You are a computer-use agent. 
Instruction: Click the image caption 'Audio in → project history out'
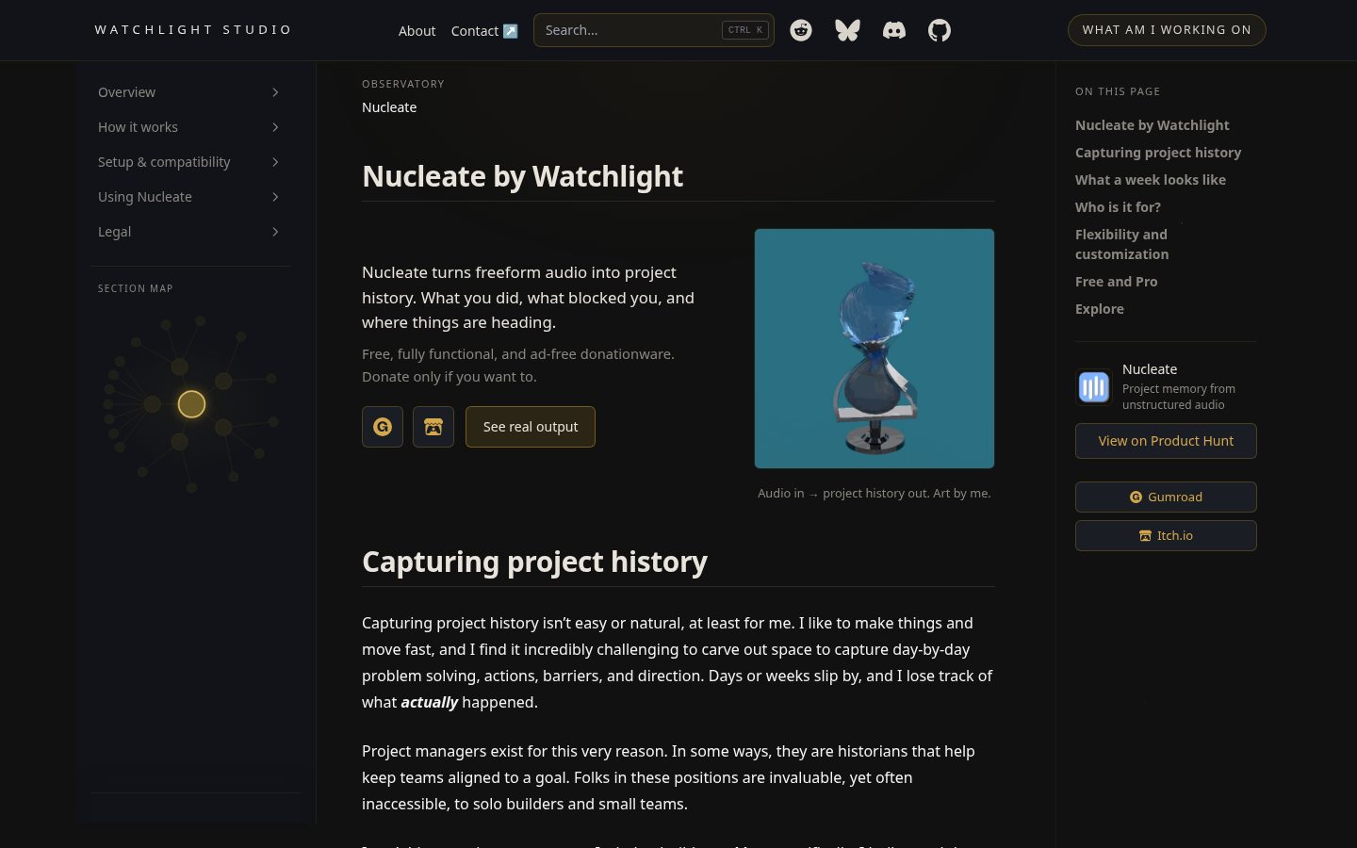875,493
